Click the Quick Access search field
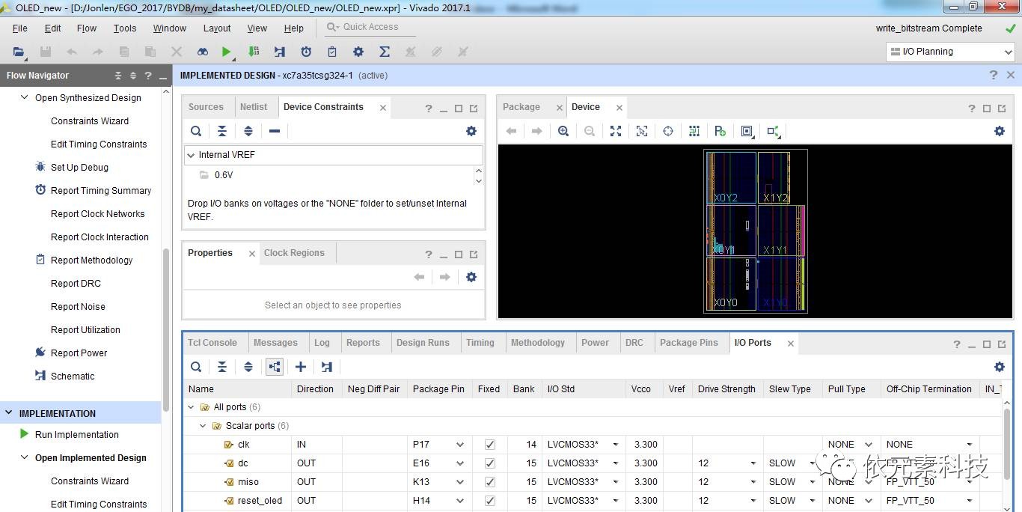The height and width of the screenshot is (512, 1022). click(x=371, y=27)
